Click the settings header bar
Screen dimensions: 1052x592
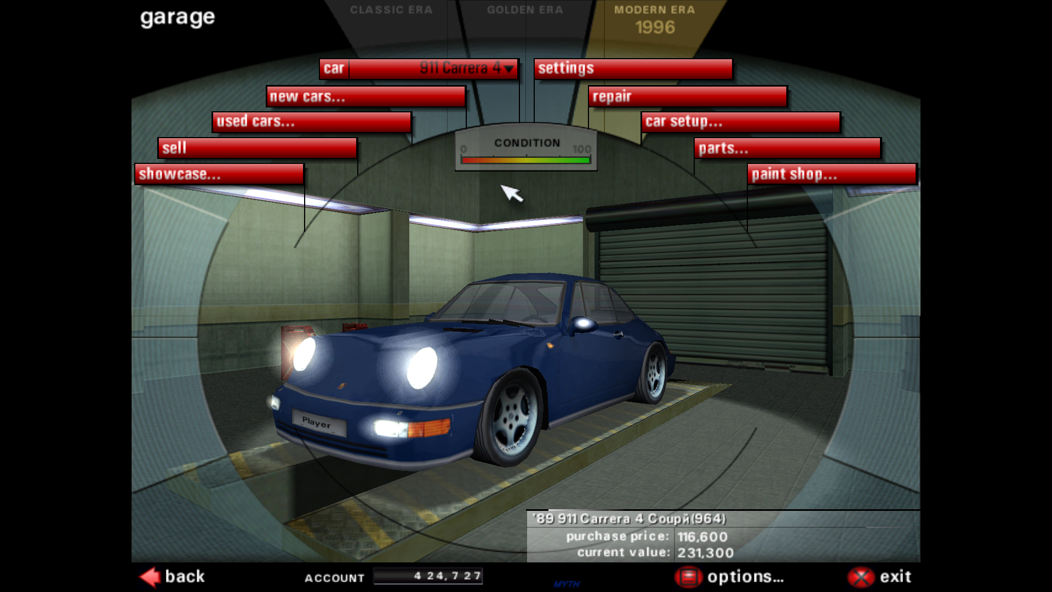click(x=633, y=69)
